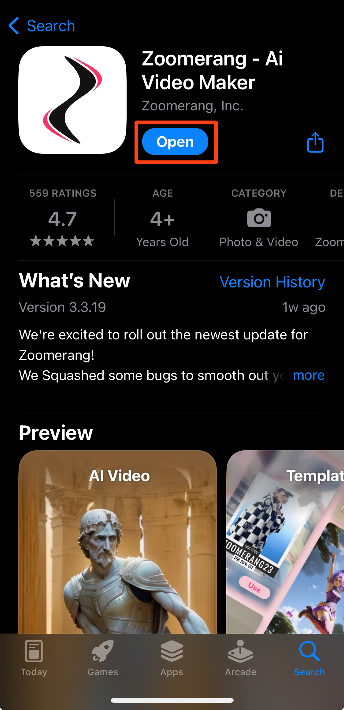Tap the partially visible developer column
344x710 pixels.
[x=329, y=218]
